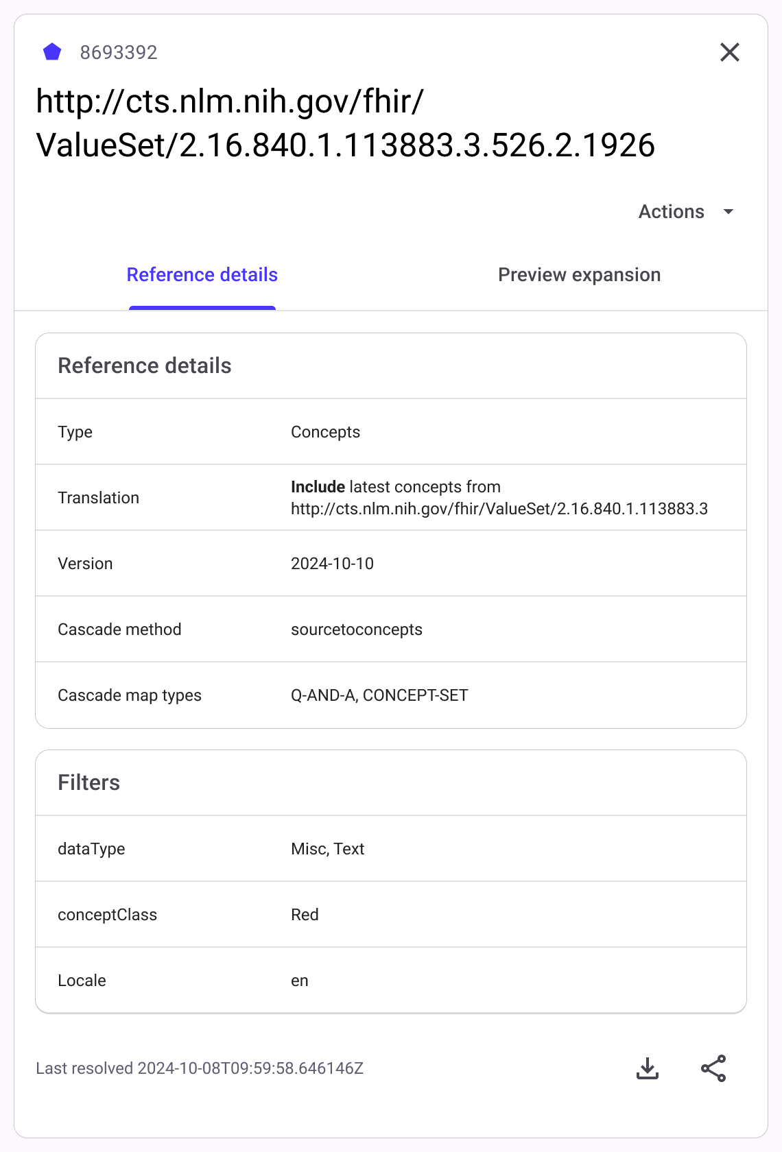This screenshot has width=782, height=1152.
Task: Expand the Actions dropdown arrow
Action: click(728, 212)
